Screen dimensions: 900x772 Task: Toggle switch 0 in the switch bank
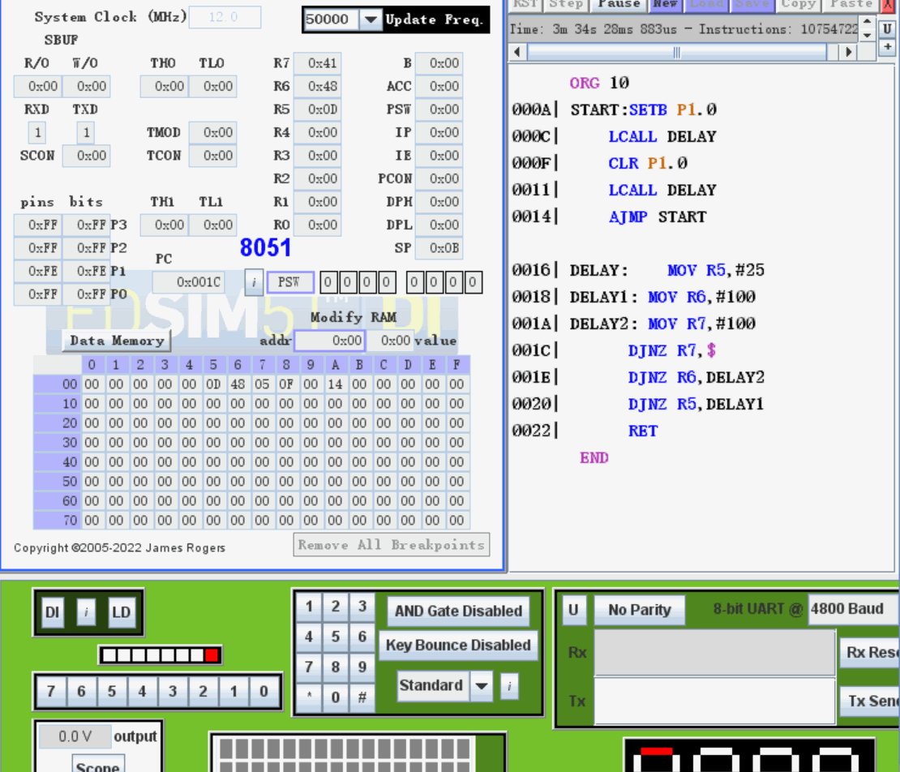pos(264,692)
